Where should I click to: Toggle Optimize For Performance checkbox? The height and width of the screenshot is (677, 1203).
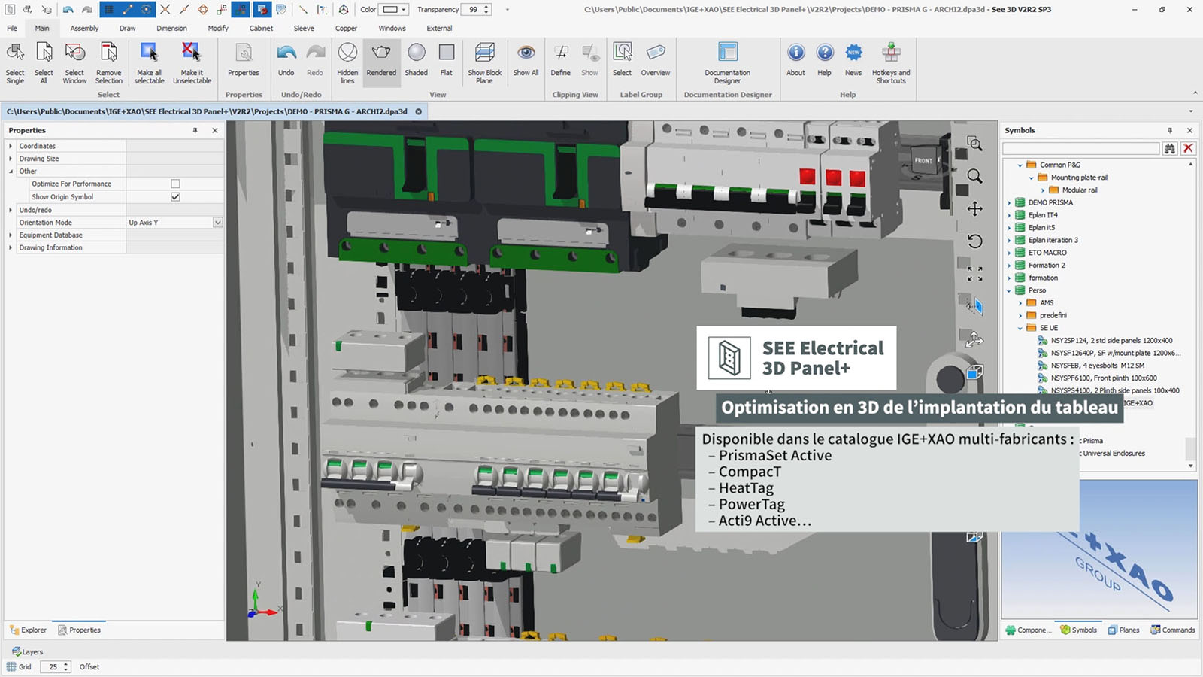pos(175,184)
